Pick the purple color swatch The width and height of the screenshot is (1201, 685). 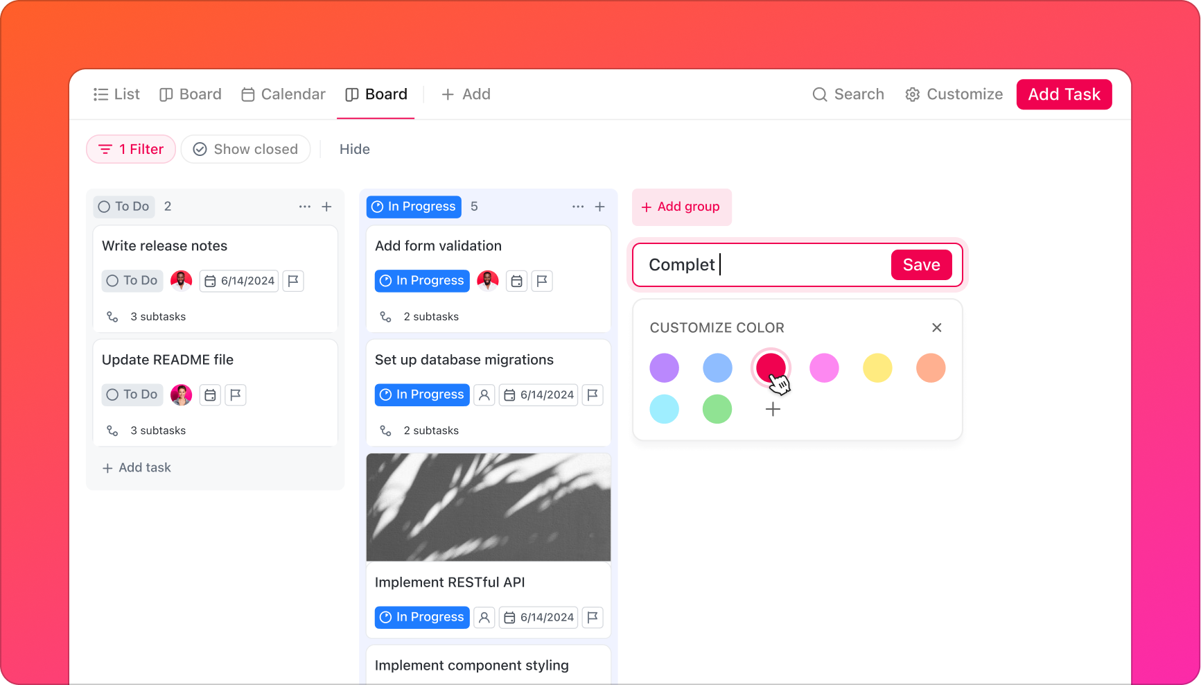click(x=664, y=367)
